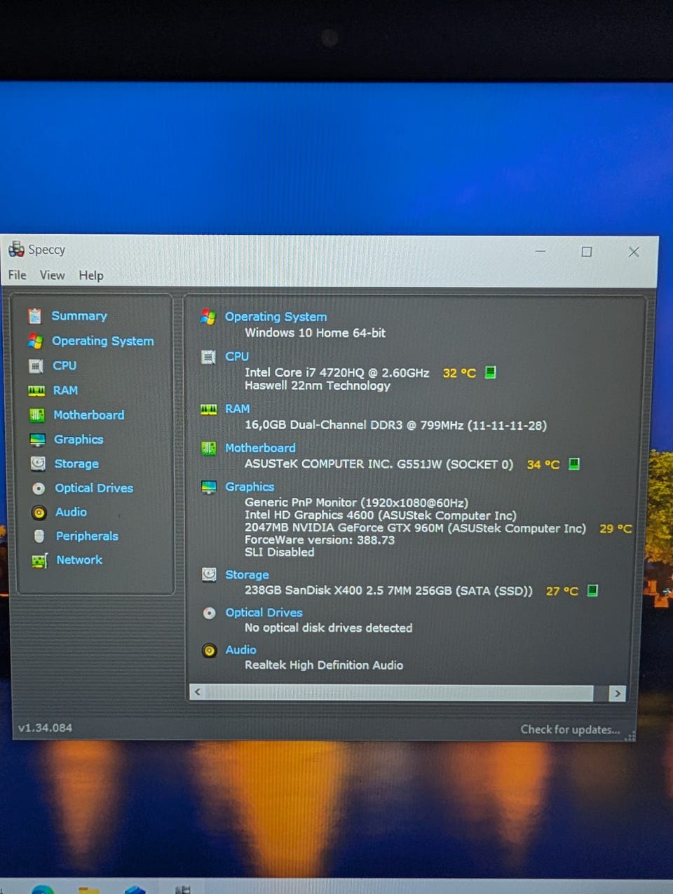673x894 pixels.
Task: Click the Operating System heading link in summary
Action: click(x=276, y=317)
